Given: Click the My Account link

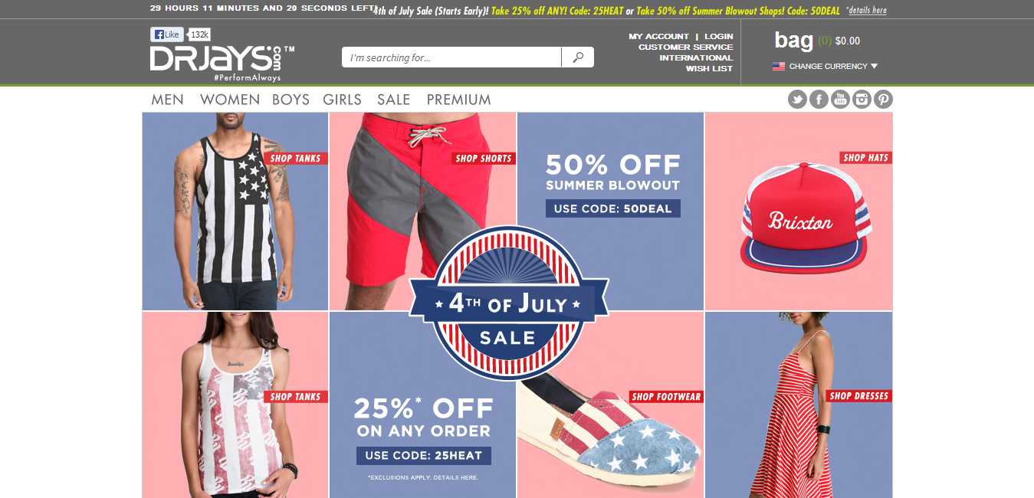Looking at the screenshot, I should pyautogui.click(x=658, y=36).
